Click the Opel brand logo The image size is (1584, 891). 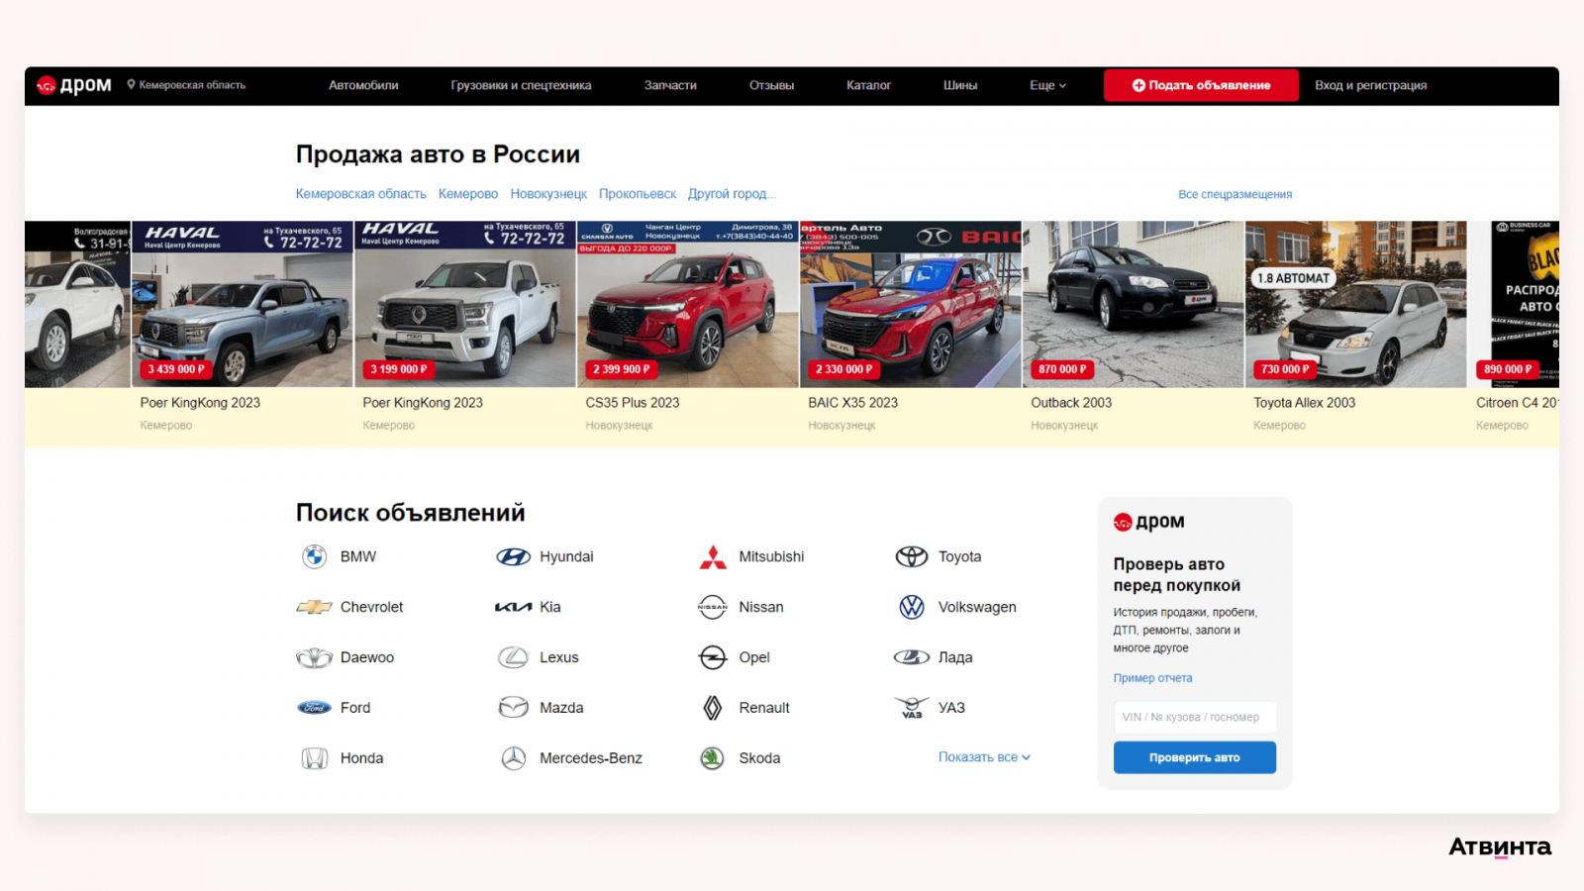pyautogui.click(x=713, y=657)
